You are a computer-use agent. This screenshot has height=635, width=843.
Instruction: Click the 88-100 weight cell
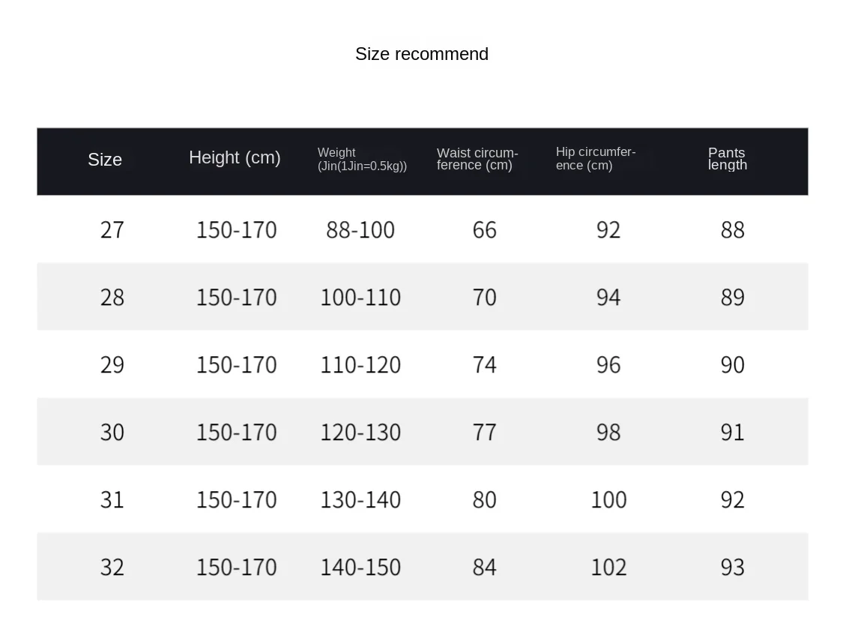point(360,230)
